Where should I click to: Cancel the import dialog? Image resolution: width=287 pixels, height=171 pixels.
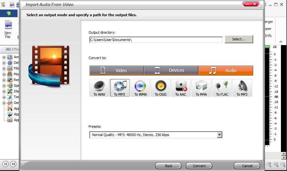247,166
